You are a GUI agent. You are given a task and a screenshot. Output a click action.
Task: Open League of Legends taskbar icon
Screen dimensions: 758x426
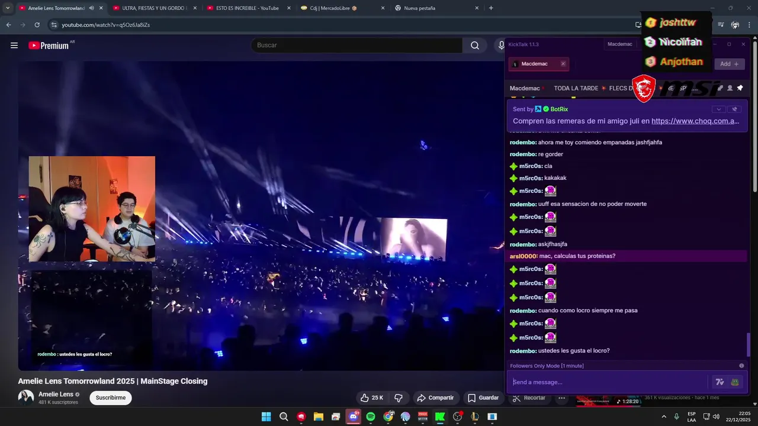coord(475,417)
